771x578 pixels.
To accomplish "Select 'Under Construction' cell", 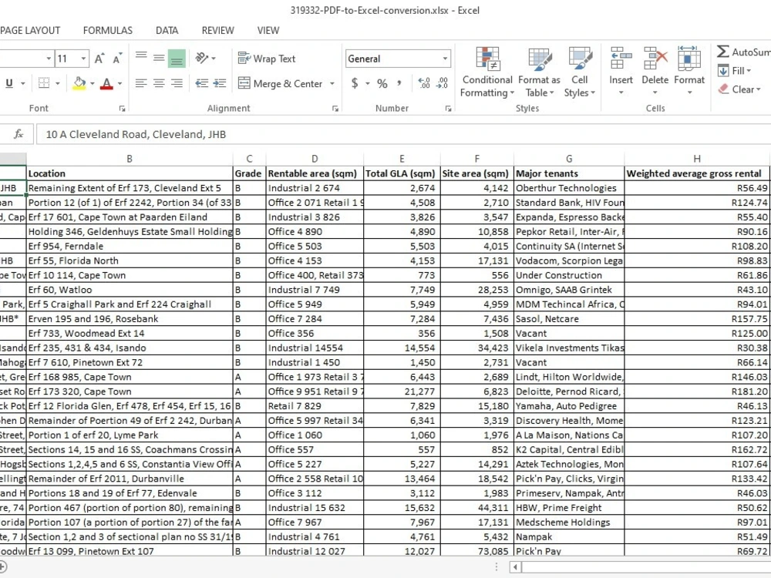I will click(569, 275).
